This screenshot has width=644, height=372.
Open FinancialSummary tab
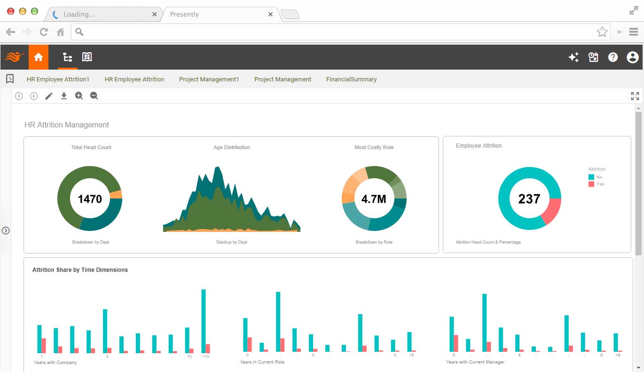point(352,79)
